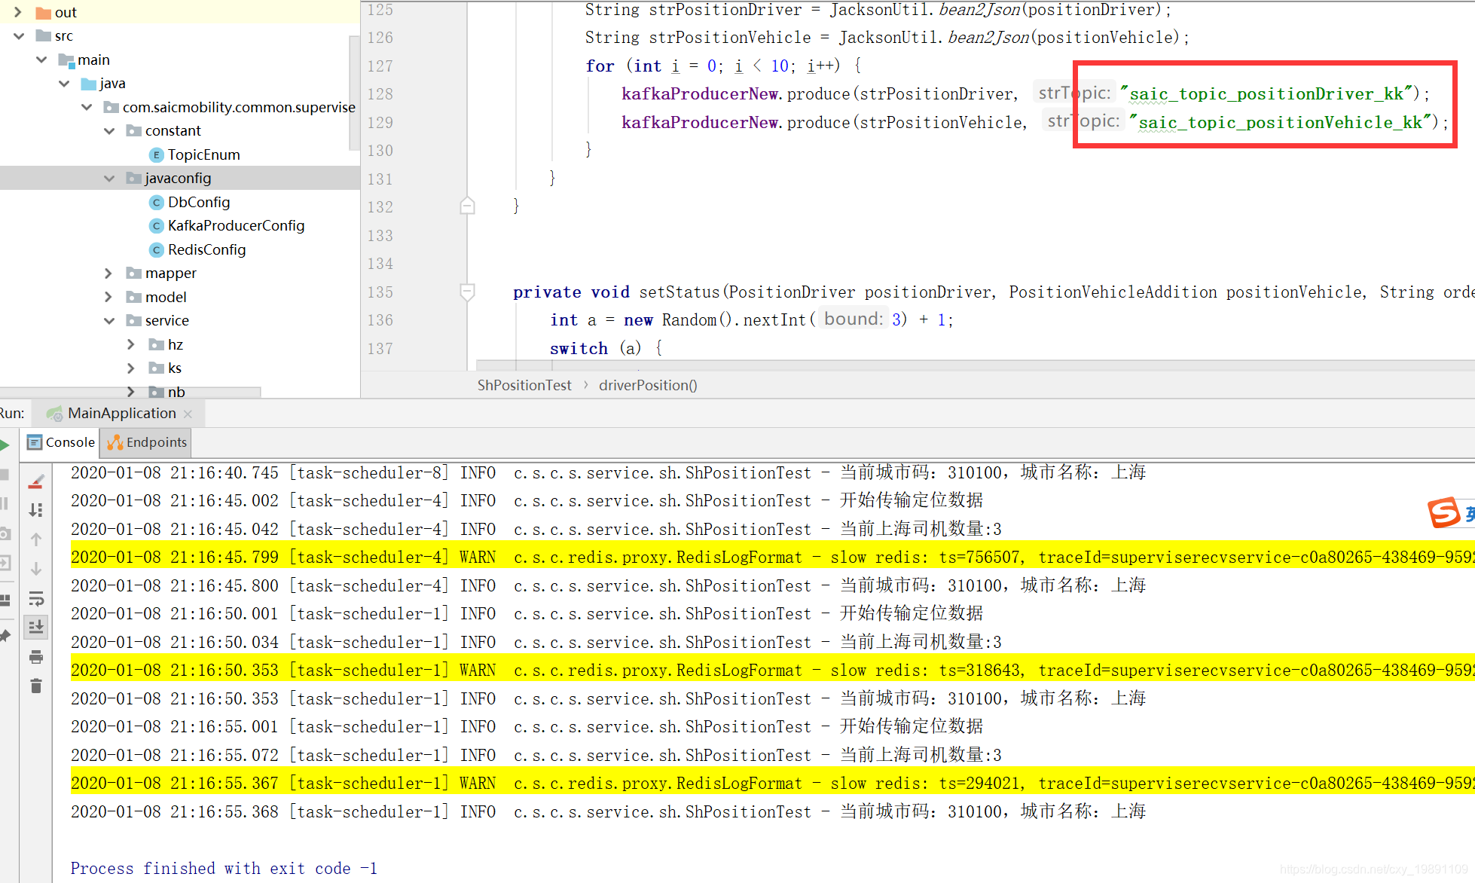Open DbConfig in the project tree
The width and height of the screenshot is (1475, 883).
(x=199, y=203)
